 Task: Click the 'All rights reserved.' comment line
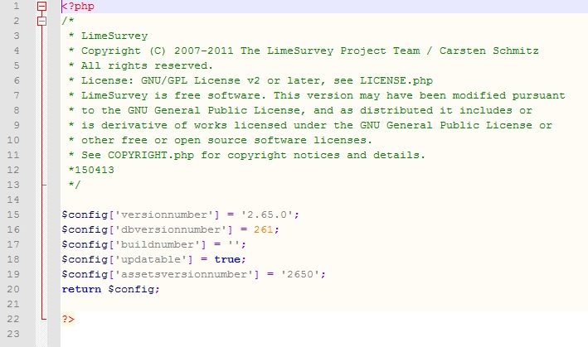(141, 66)
